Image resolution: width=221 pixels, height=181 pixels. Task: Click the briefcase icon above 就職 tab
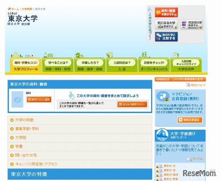tap(79, 55)
